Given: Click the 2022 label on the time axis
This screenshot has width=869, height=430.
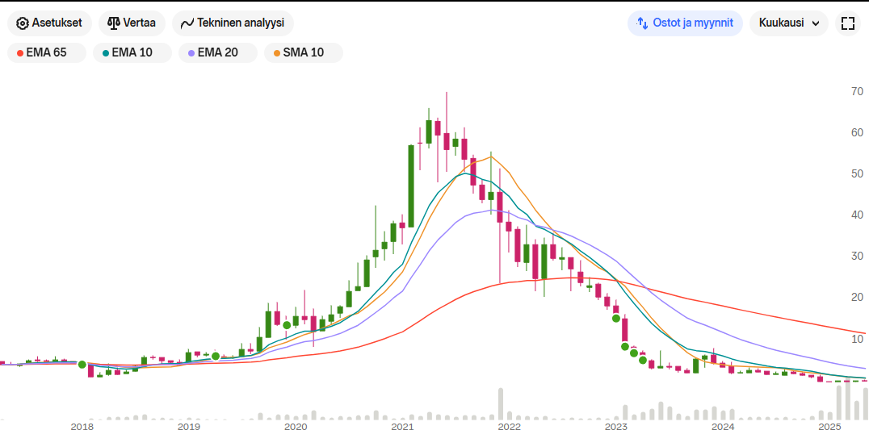Looking at the screenshot, I should pyautogui.click(x=510, y=426).
